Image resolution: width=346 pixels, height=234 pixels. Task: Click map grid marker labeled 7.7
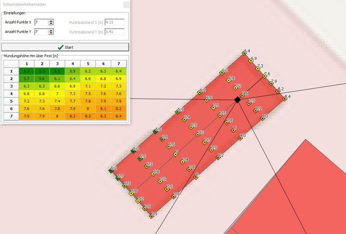coord(204,143)
